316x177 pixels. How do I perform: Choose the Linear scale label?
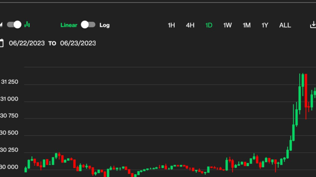click(69, 25)
